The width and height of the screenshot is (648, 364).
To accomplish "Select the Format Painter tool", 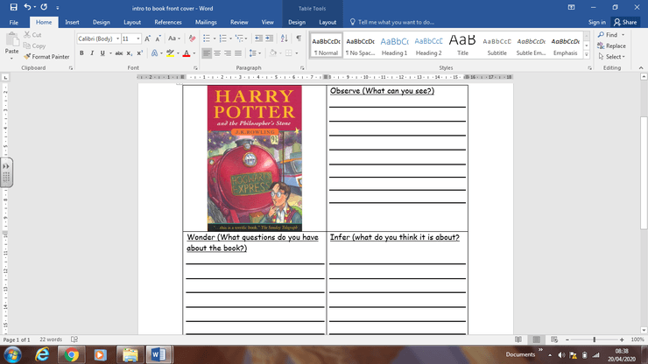I will (x=46, y=57).
